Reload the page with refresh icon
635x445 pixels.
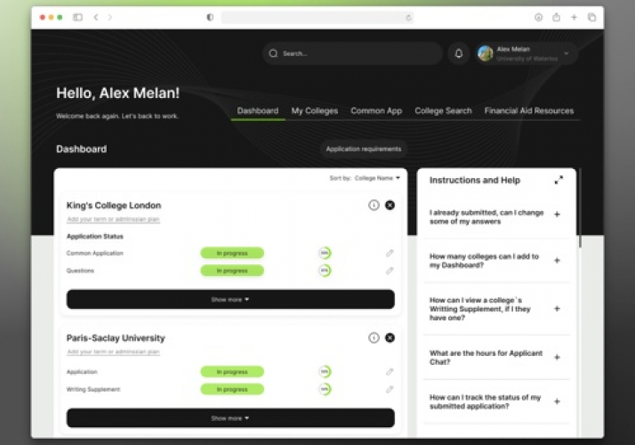click(x=408, y=18)
